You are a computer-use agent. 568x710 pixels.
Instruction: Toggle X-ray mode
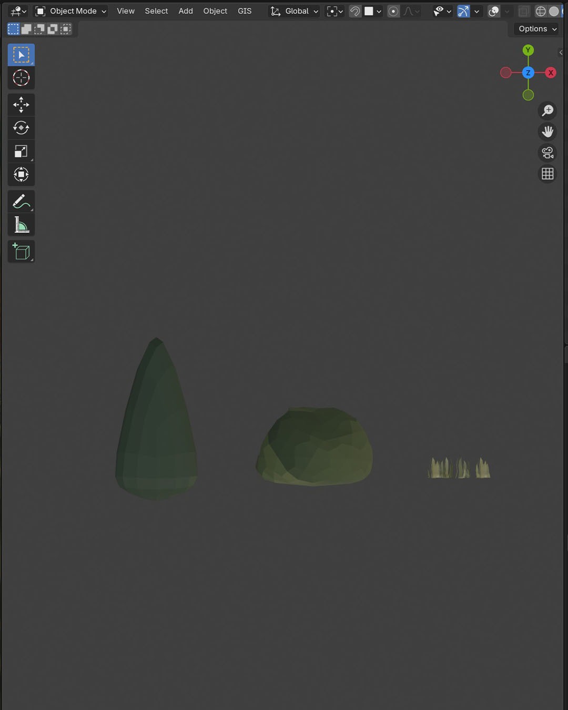(x=523, y=11)
